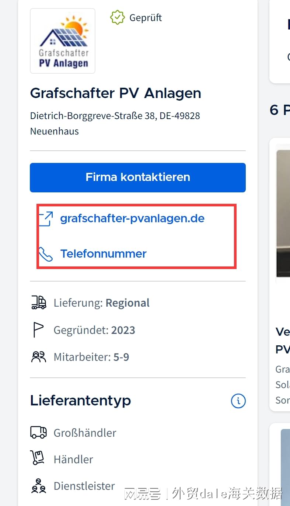This screenshot has height=506, width=290.
Task: Open the grafschafter-pvanlagen.de website link
Action: point(132,219)
